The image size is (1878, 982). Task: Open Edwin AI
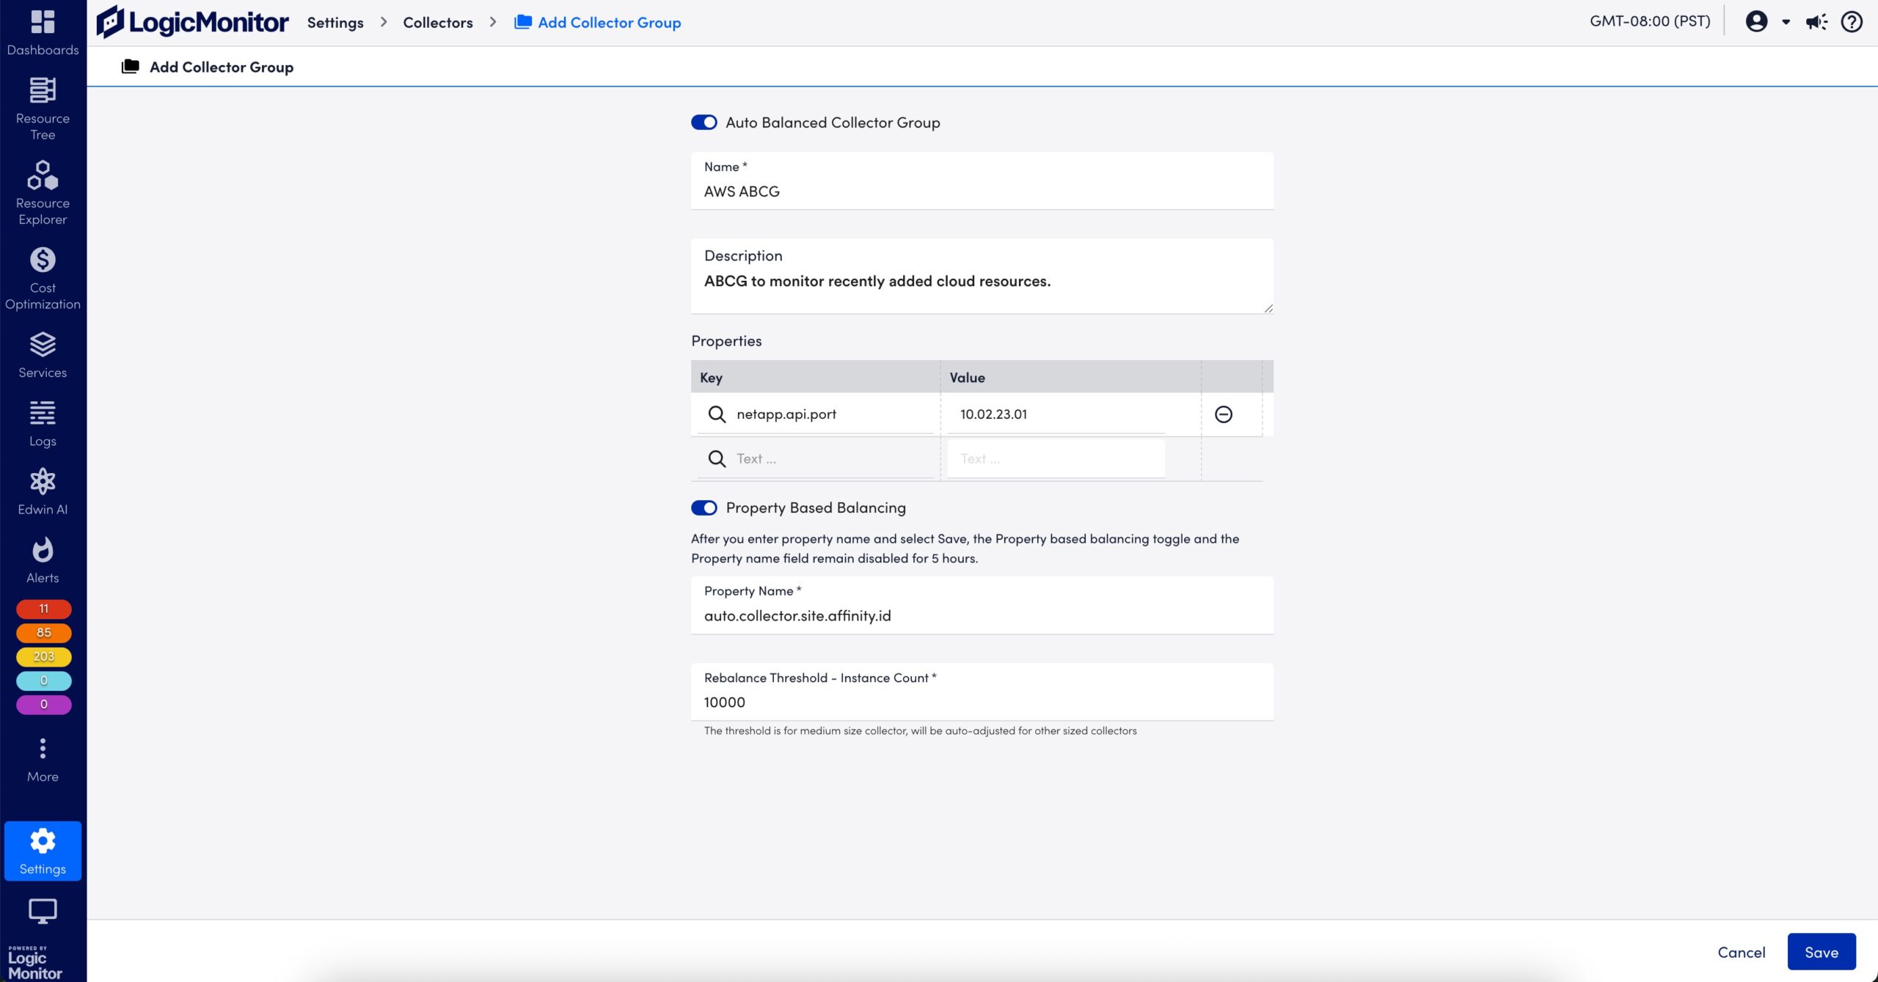[42, 490]
